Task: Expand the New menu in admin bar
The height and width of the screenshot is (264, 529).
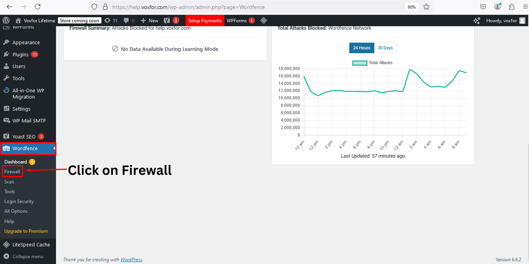Action: pos(149,20)
